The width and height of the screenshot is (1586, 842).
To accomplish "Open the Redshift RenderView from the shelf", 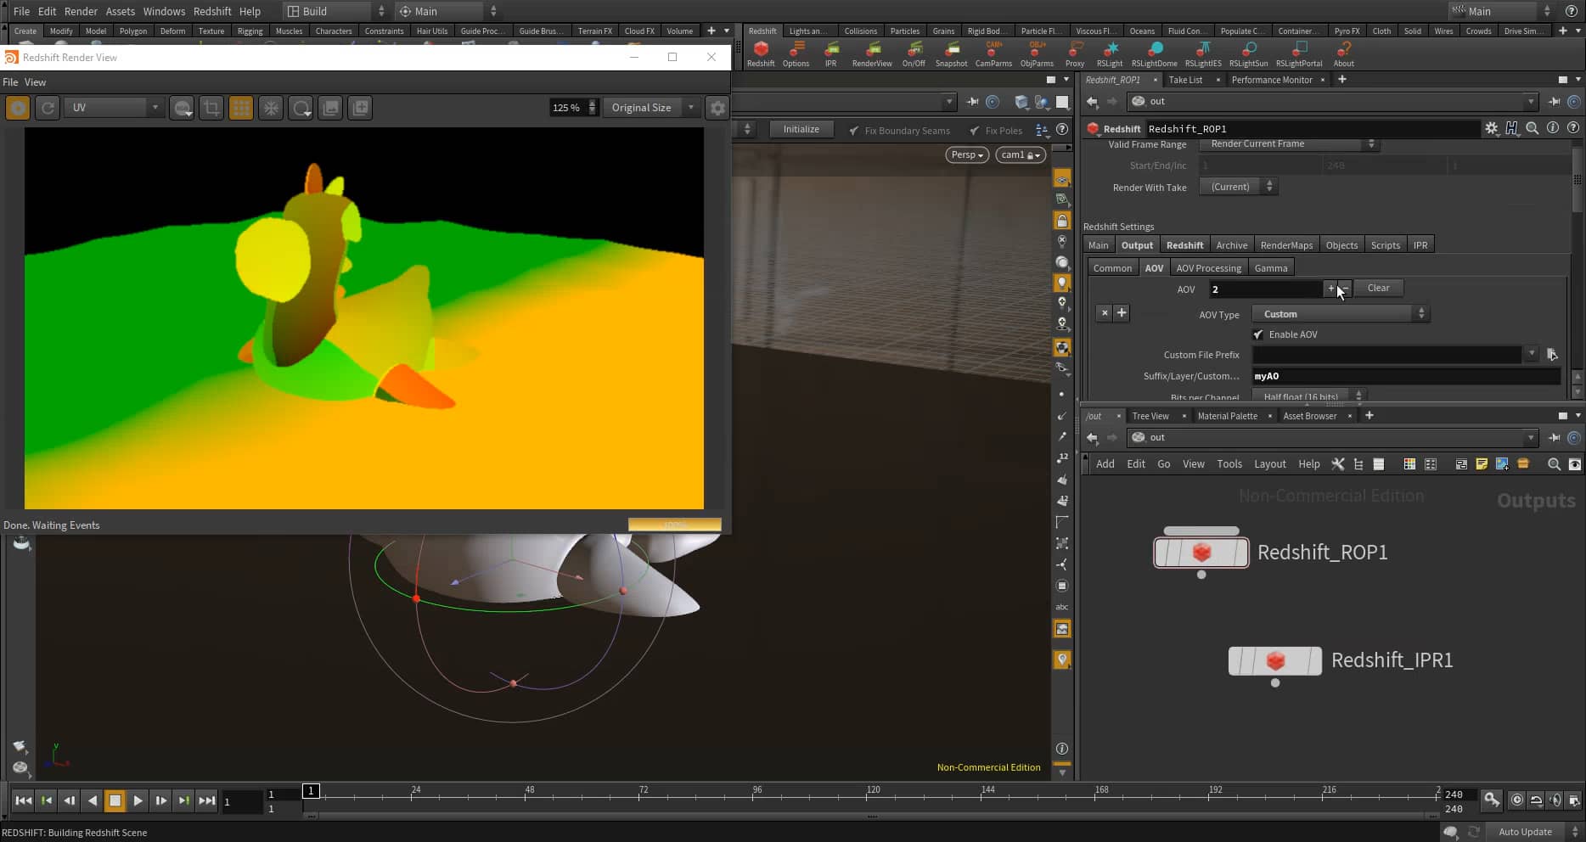I will [x=872, y=53].
